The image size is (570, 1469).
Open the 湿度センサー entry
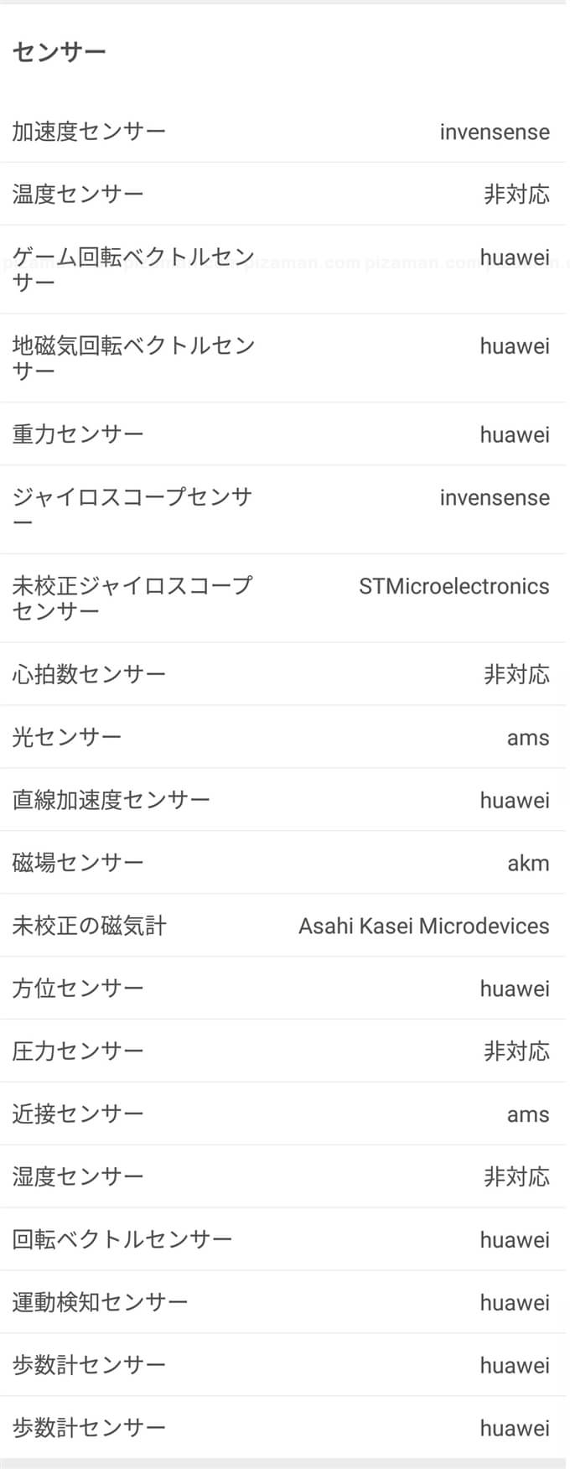pos(78,1177)
